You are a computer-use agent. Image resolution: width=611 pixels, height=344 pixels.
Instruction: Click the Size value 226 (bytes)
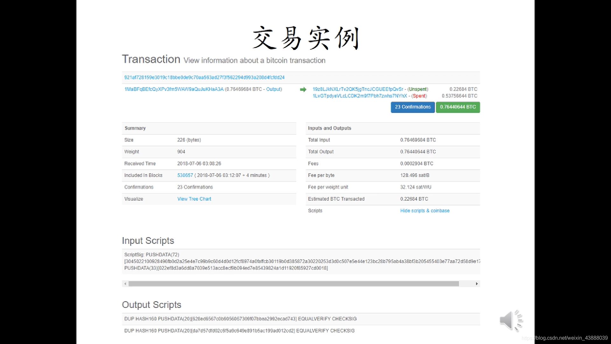click(x=189, y=140)
